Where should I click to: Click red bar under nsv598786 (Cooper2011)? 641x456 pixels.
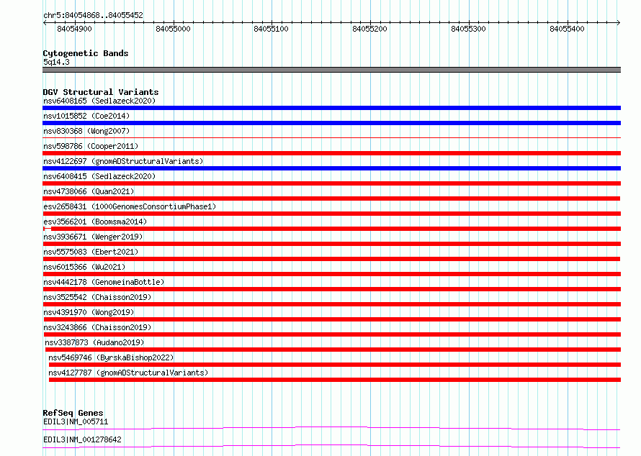coord(331,153)
